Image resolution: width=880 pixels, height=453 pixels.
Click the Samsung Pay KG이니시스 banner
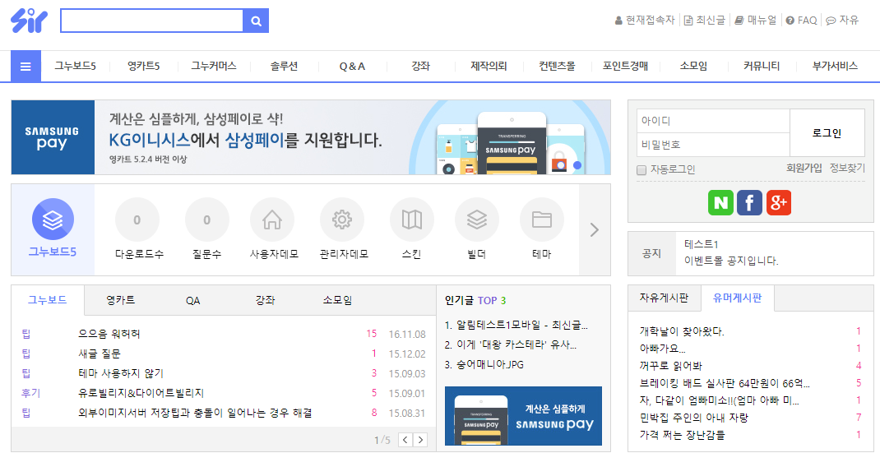click(x=311, y=137)
